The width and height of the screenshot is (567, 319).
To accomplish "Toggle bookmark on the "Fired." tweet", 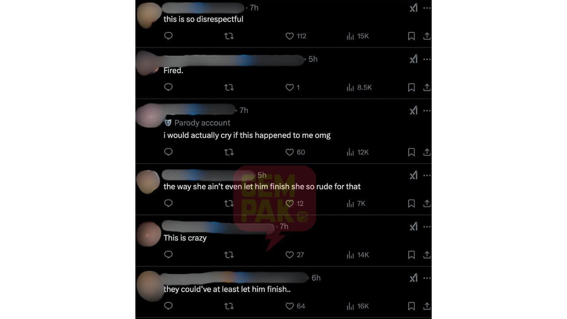I will tap(411, 87).
